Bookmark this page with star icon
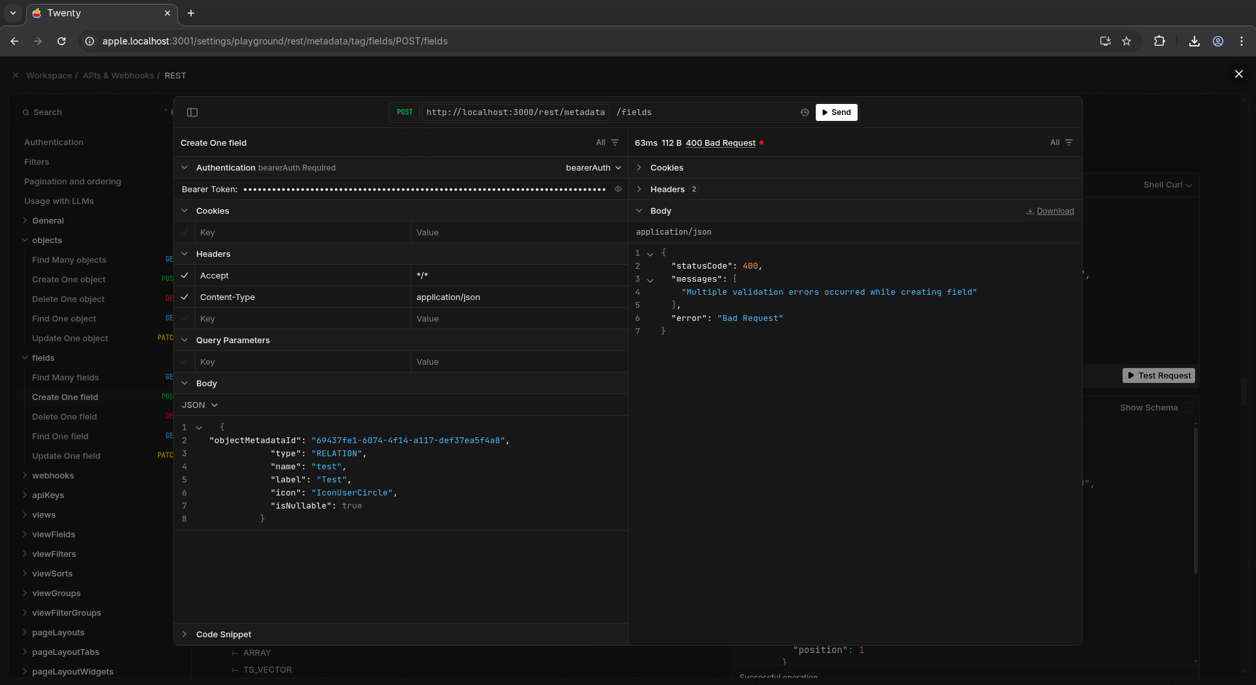The width and height of the screenshot is (1256, 685). [1126, 41]
